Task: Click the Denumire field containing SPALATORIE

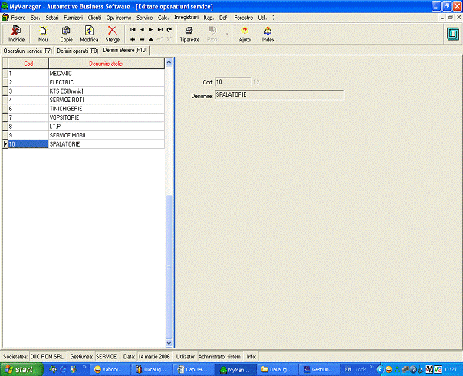Action: [x=279, y=95]
